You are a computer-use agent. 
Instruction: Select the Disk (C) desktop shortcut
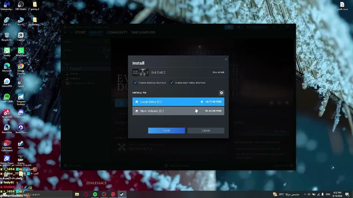(7, 21)
